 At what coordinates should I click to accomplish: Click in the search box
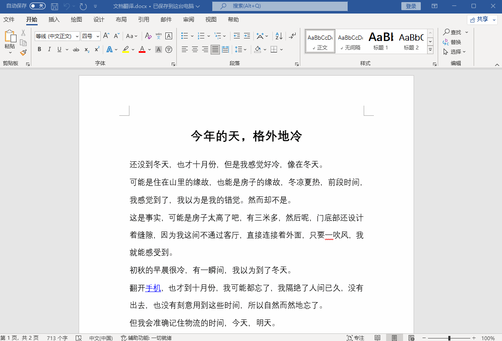pos(280,6)
